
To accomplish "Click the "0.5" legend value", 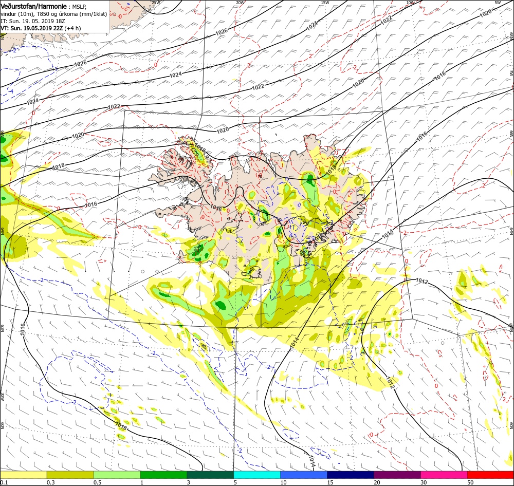I will pyautogui.click(x=97, y=482).
